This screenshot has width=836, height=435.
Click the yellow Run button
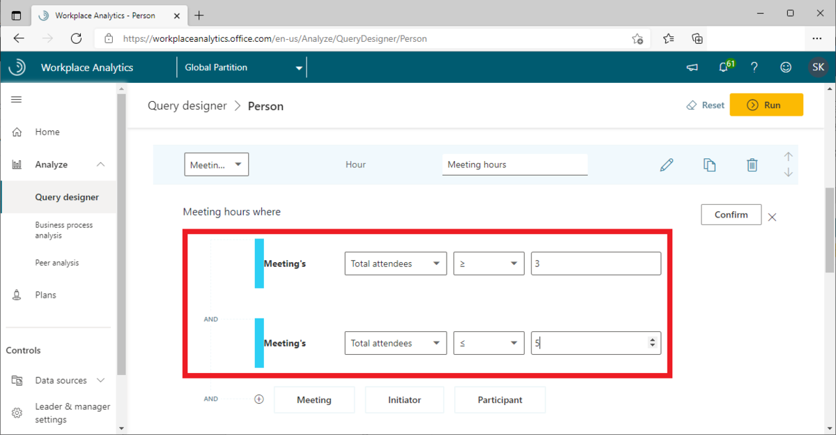click(x=766, y=105)
